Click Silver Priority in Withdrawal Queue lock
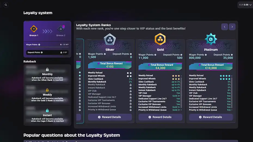 click(x=131, y=110)
